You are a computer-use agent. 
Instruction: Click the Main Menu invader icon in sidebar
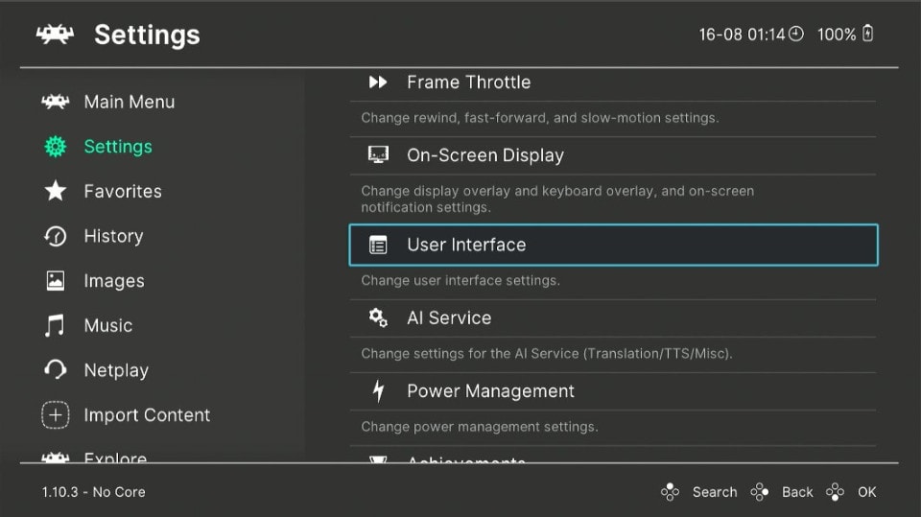pos(56,102)
